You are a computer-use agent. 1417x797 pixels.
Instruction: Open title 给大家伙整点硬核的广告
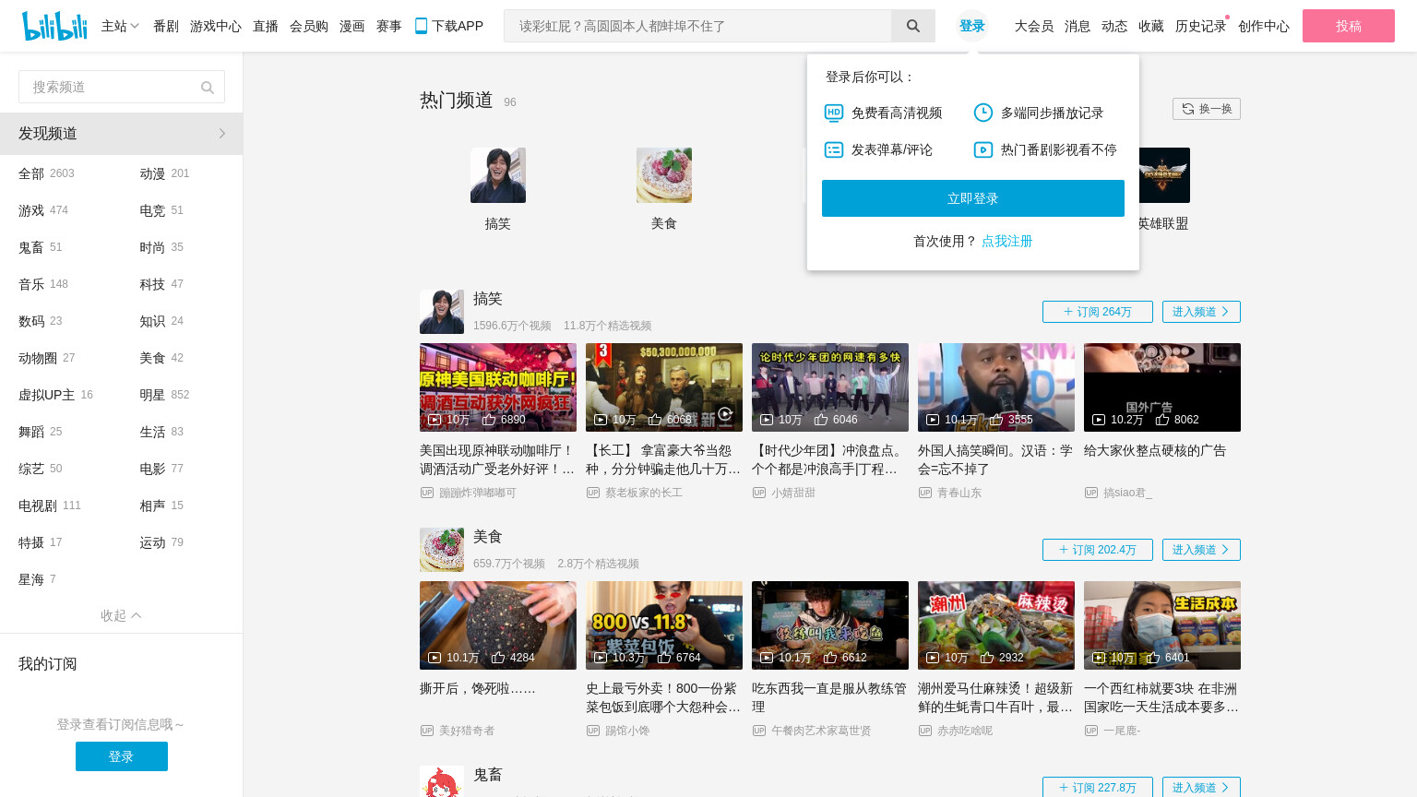pyautogui.click(x=1155, y=450)
